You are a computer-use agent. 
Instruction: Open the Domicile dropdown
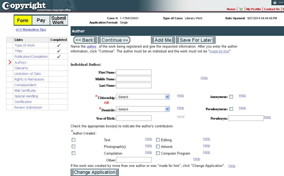143,109
